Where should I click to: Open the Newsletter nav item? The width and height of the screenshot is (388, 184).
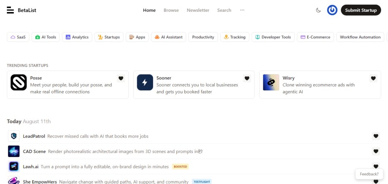pyautogui.click(x=198, y=10)
